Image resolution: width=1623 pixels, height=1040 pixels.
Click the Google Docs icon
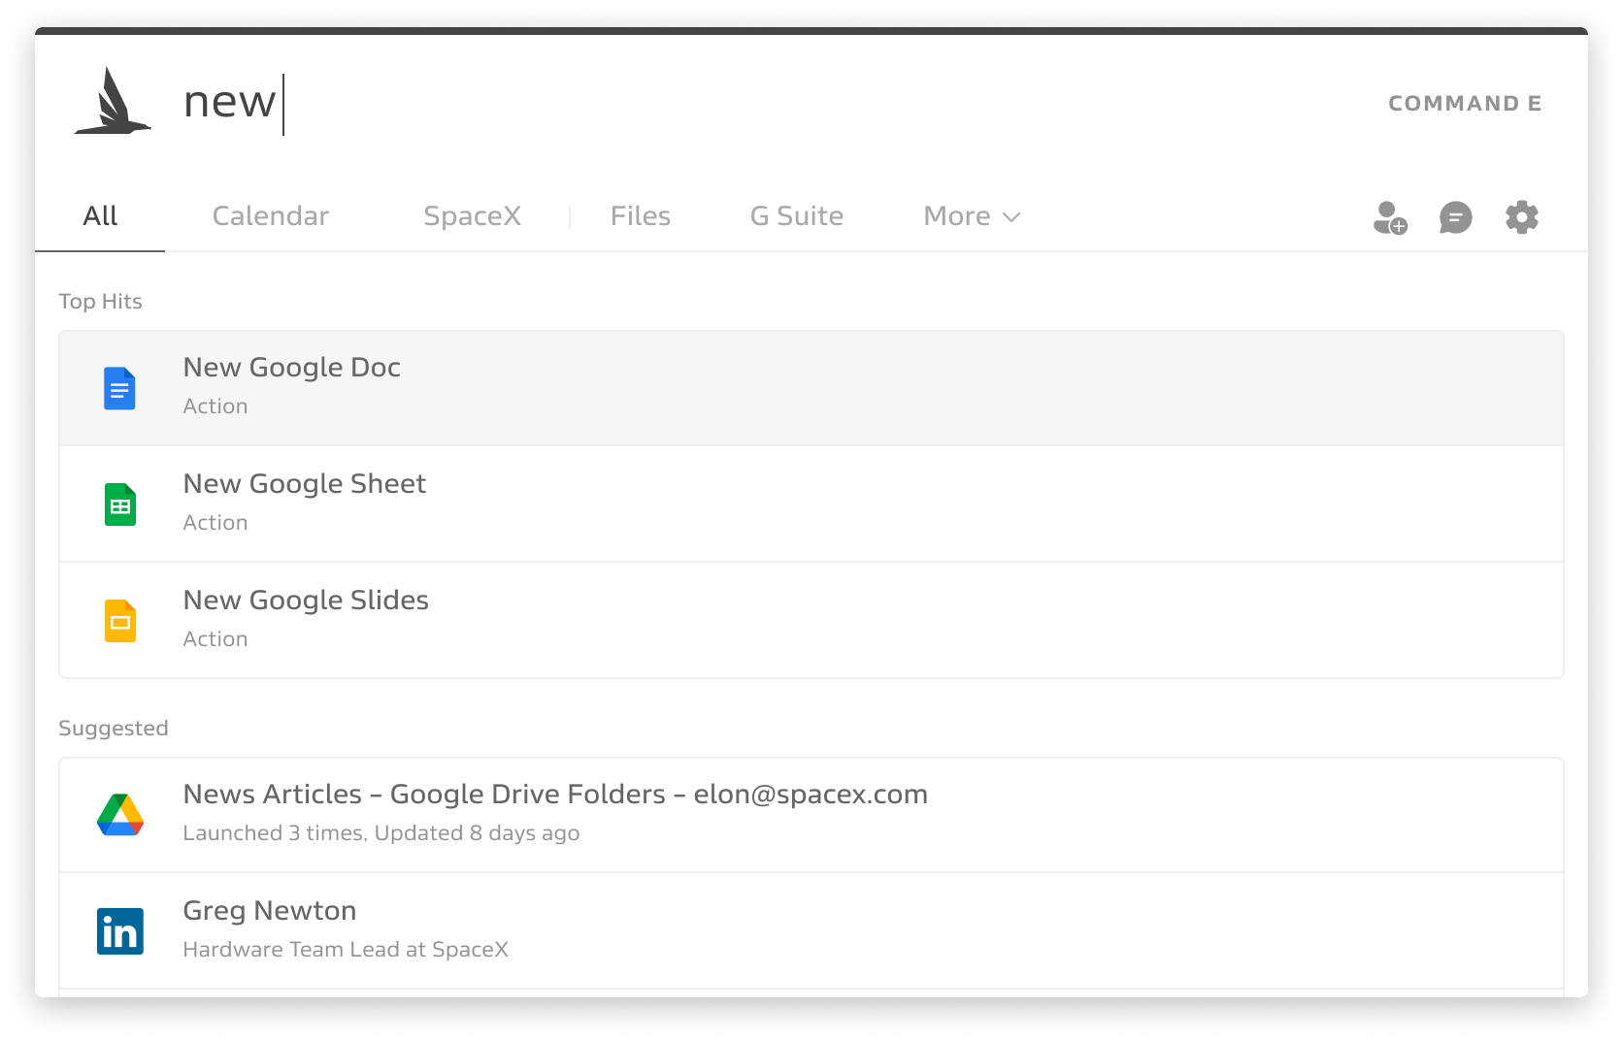tap(119, 388)
